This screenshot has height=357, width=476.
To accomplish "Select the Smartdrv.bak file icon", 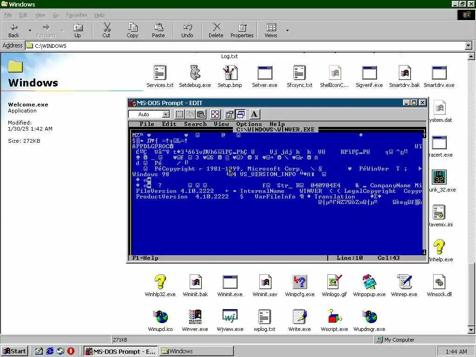I will point(404,73).
